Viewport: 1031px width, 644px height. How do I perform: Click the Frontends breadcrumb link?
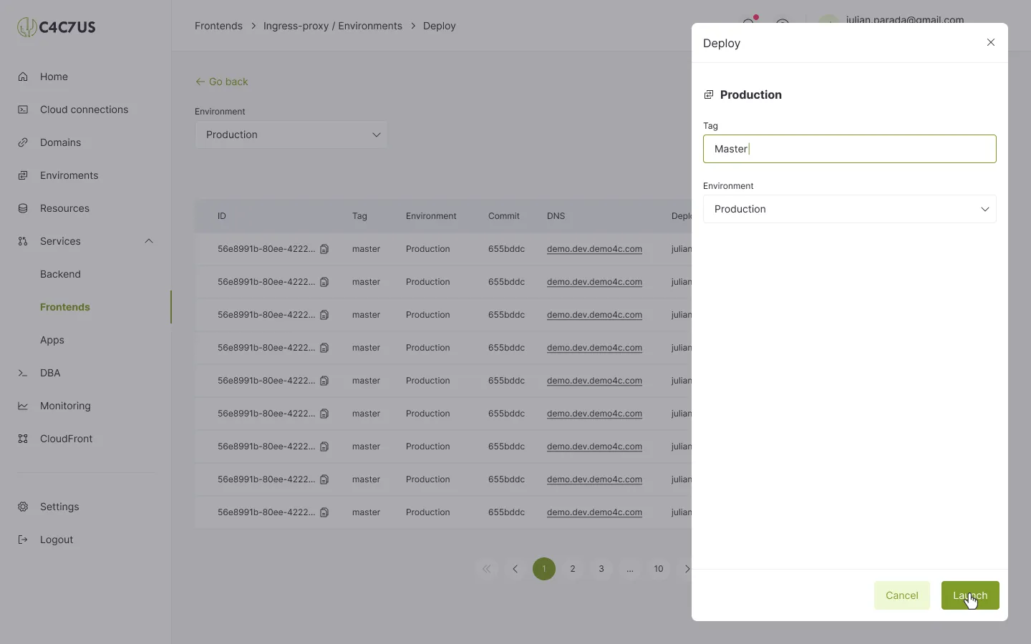218,26
